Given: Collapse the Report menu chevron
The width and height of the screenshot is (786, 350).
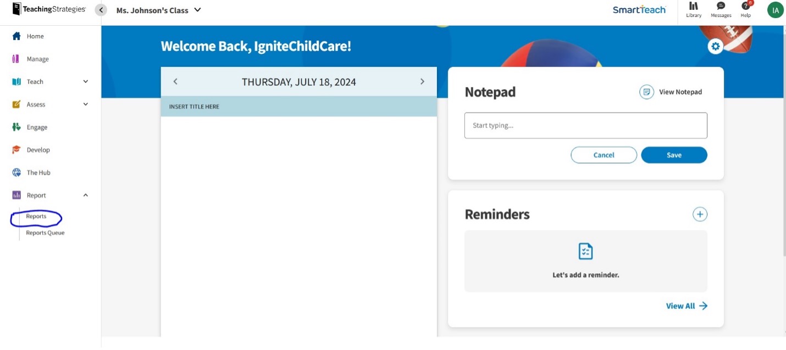Looking at the screenshot, I should (86, 195).
